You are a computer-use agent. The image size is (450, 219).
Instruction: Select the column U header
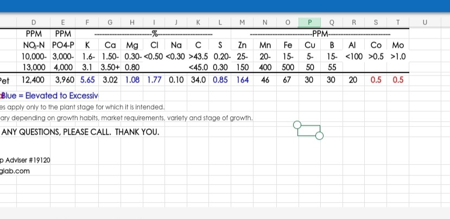424,22
